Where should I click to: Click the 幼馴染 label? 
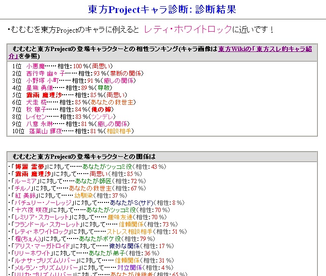[83, 196]
